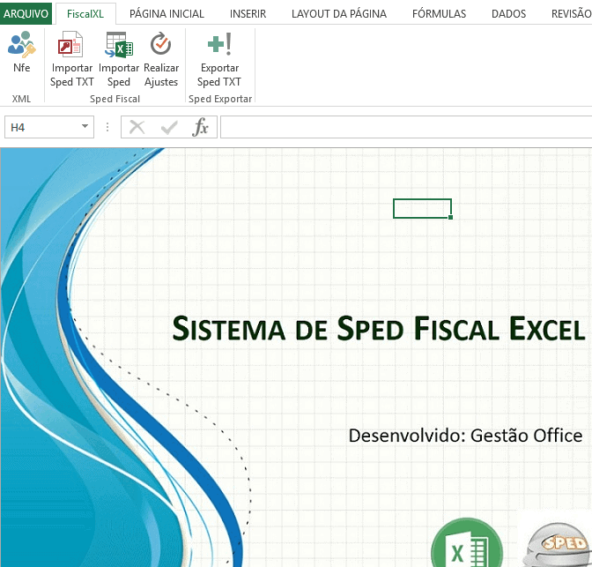Image resolution: width=592 pixels, height=567 pixels.
Task: Open the ARQUIVO file menu tab
Action: [26, 13]
